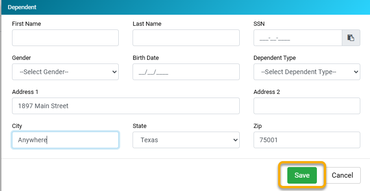The width and height of the screenshot is (370, 191).
Task: Select the Zip field with 75001
Action: [x=307, y=140]
